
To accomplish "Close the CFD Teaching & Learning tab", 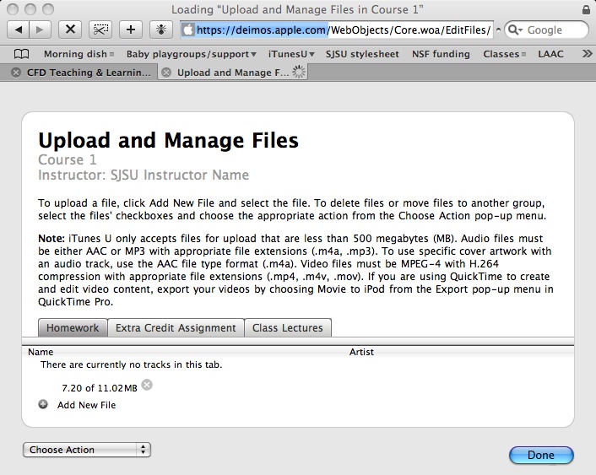I will [16, 73].
